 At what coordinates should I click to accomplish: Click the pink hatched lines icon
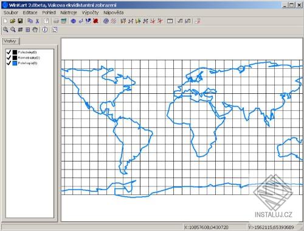click(x=113, y=21)
